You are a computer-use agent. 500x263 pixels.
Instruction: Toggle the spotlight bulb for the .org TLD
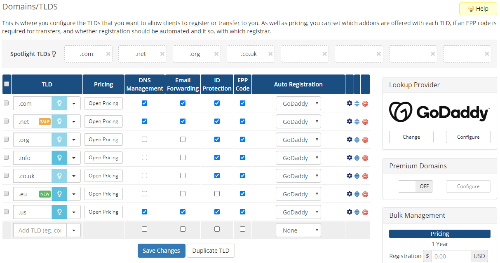coord(59,140)
